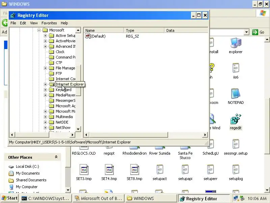
Task: Click the My Documents icon in Other Places
Action: pyautogui.click(x=11, y=173)
